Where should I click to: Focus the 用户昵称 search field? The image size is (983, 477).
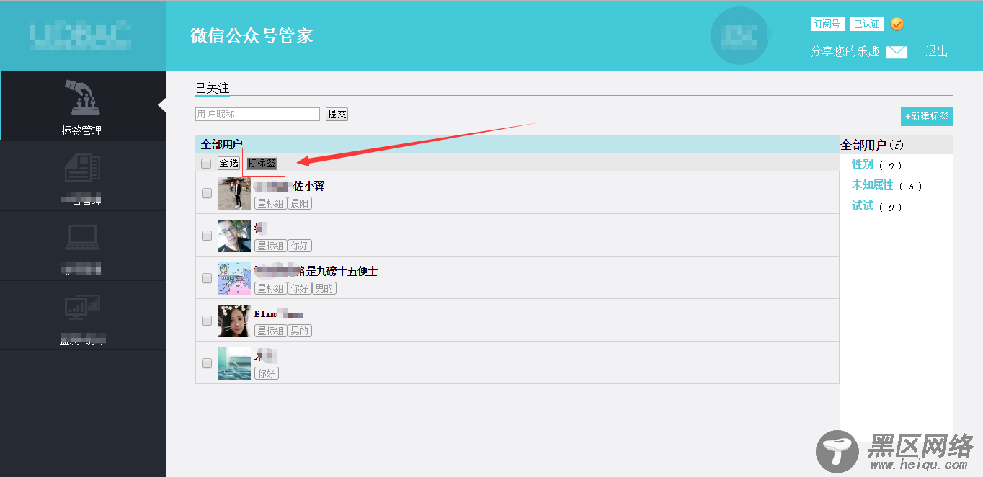(257, 114)
